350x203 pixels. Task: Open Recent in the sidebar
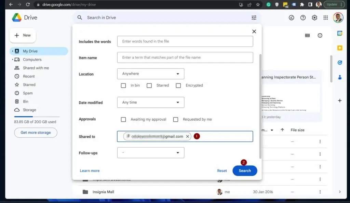tap(29, 76)
